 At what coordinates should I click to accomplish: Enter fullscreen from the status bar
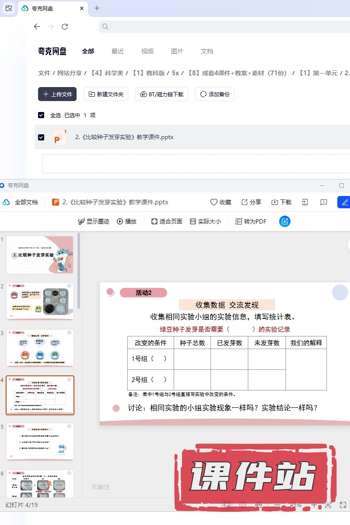click(343, 505)
